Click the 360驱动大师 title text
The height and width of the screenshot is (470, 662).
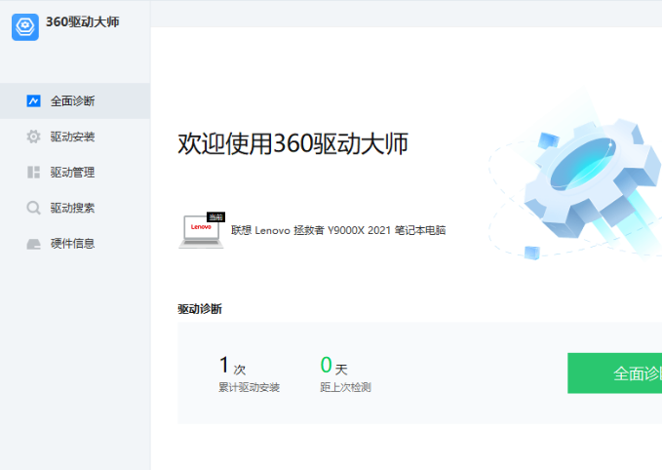82,22
